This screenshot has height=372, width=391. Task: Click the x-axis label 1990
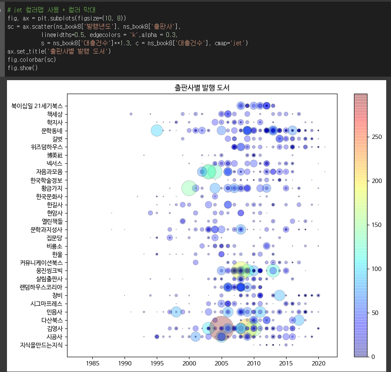coord(125,363)
